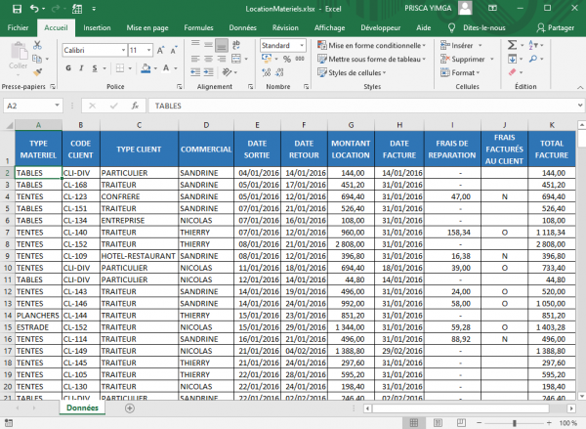The width and height of the screenshot is (586, 429).
Task: Click the zoom slider in status bar
Action: pos(515,423)
